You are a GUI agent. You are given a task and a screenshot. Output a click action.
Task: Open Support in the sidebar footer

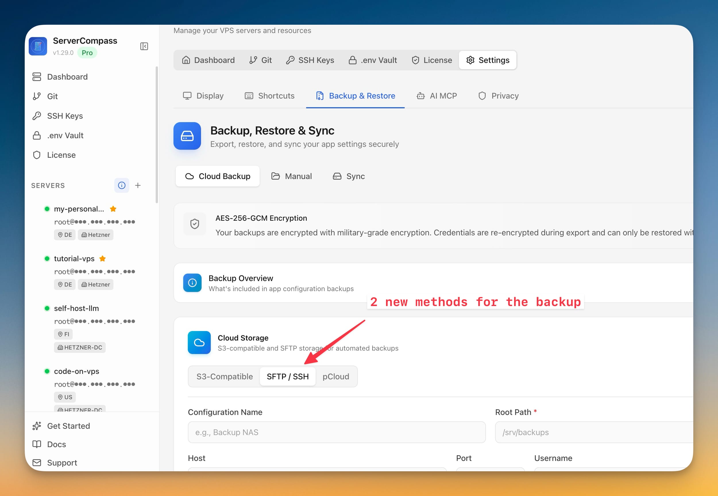55,462
